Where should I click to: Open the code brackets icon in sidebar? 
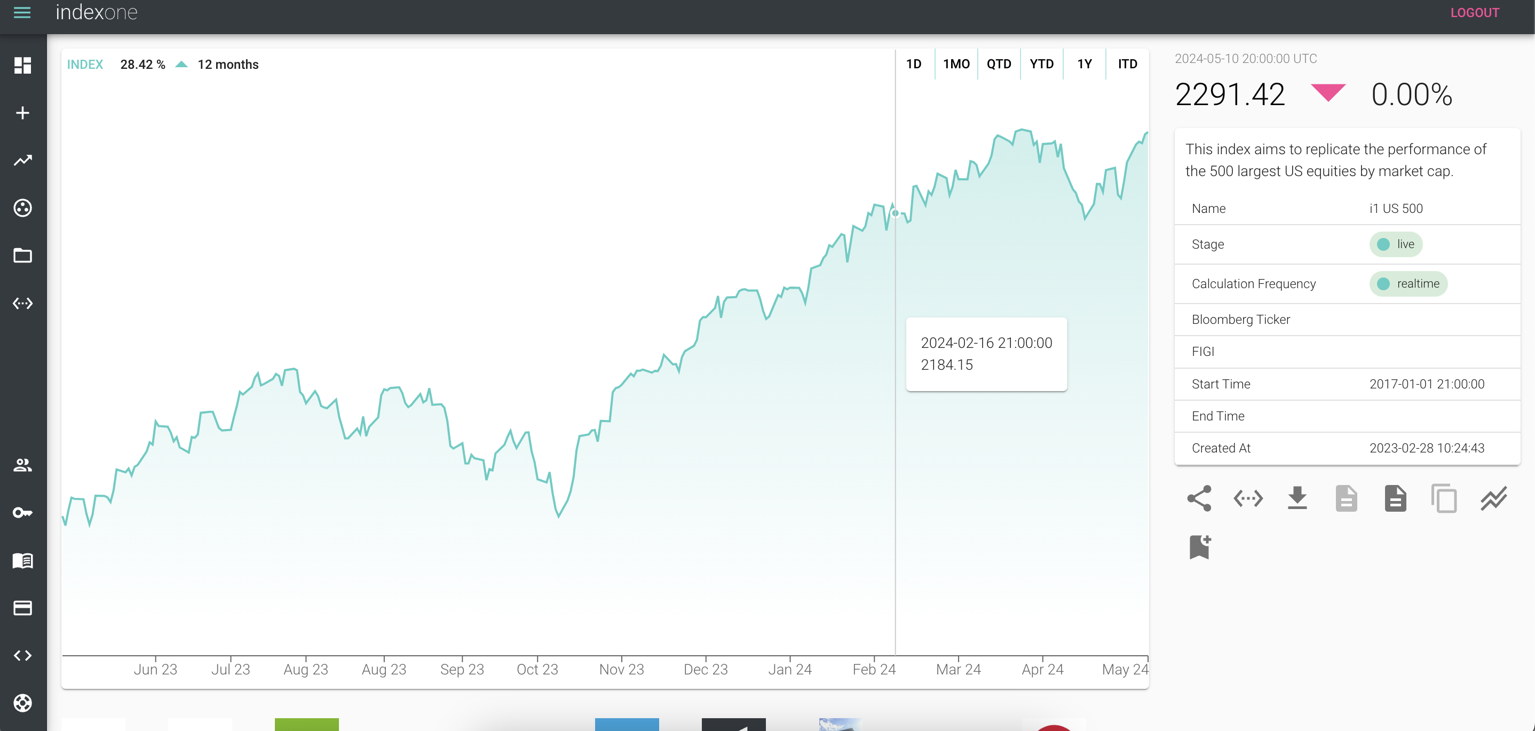tap(22, 655)
